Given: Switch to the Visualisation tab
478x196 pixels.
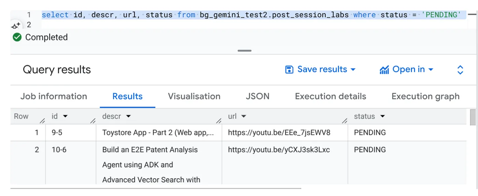Looking at the screenshot, I should click(194, 96).
